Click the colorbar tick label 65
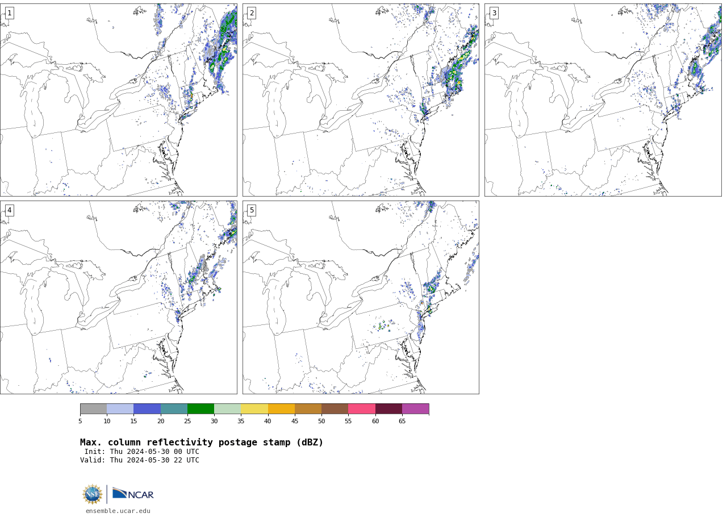This screenshot has height=517, width=727. click(402, 421)
